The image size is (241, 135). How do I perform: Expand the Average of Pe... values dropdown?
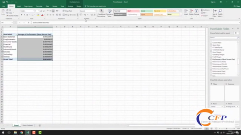tap(238, 106)
